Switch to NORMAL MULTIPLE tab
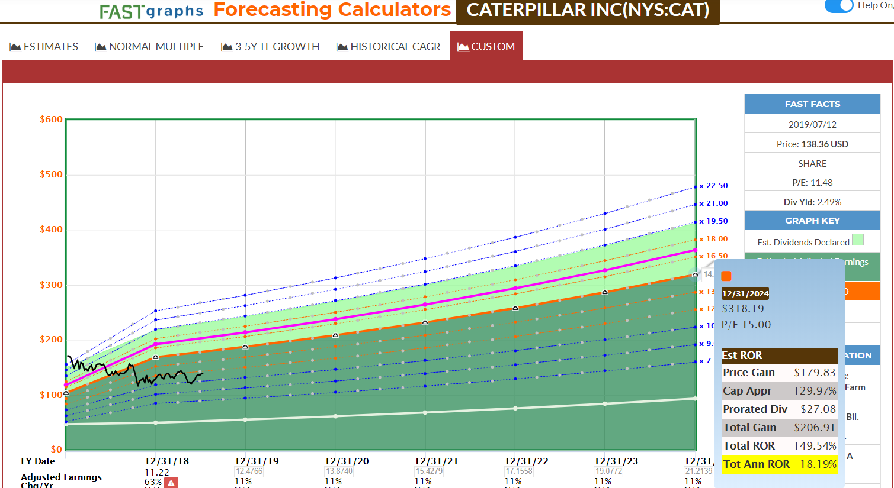 tap(149, 47)
